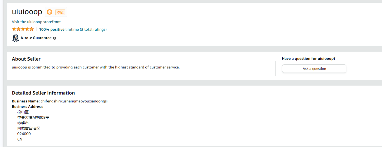
Task: Click the A-to-z Guarantee ribbon badge icon
Action: coord(16,38)
